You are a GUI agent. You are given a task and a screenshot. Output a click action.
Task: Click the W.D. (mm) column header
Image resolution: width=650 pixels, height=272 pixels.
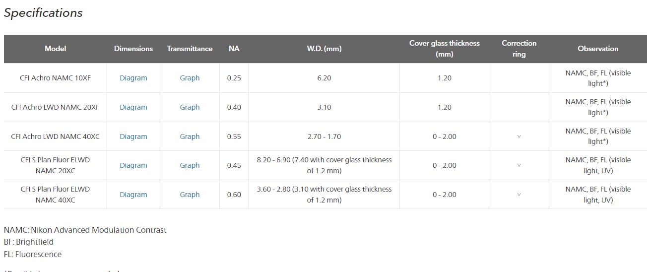(x=324, y=49)
